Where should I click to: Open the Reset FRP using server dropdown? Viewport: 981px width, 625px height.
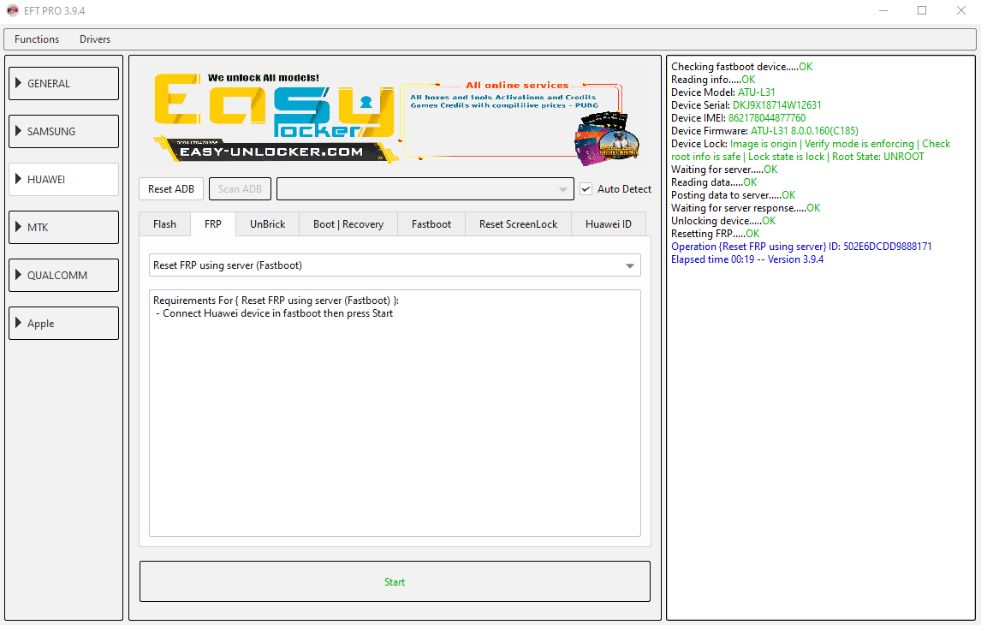[x=395, y=265]
